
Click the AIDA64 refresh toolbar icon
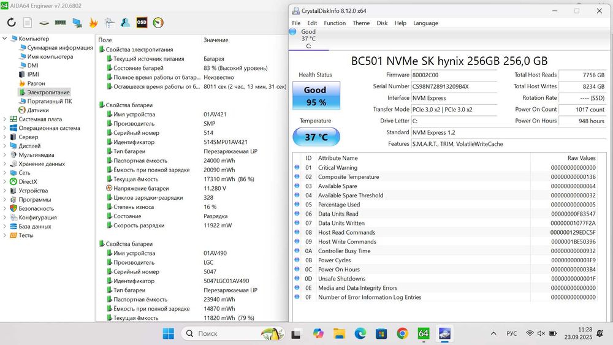12,23
